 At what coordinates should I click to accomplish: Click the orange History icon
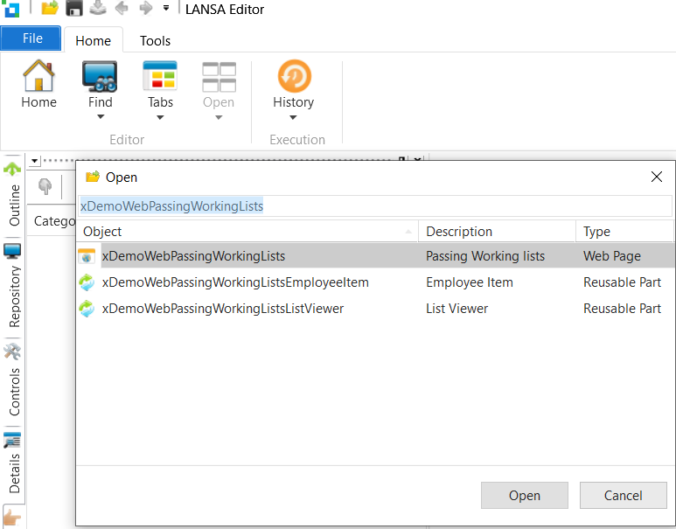[x=293, y=77]
